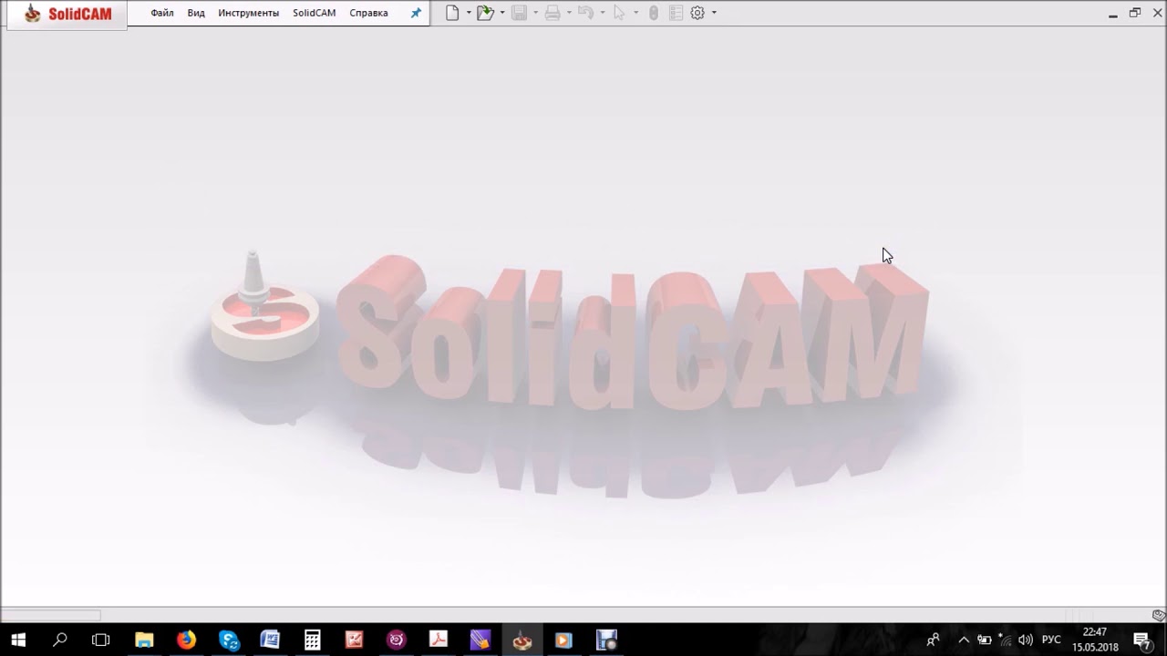Open Microsoft Word from the taskbar

click(x=270, y=640)
